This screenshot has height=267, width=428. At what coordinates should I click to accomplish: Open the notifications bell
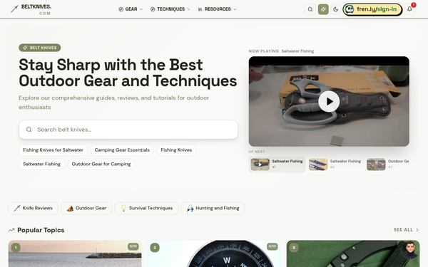409,9
